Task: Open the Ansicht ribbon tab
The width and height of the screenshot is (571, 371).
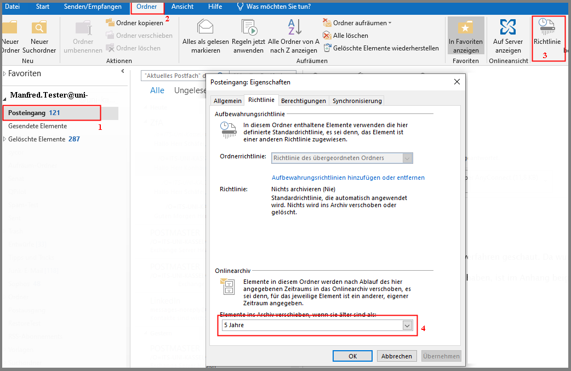Action: pos(182,7)
